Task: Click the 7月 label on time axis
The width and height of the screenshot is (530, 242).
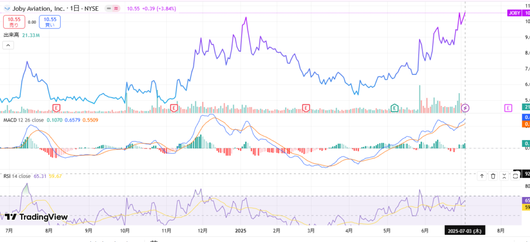Action: pyautogui.click(x=9, y=231)
